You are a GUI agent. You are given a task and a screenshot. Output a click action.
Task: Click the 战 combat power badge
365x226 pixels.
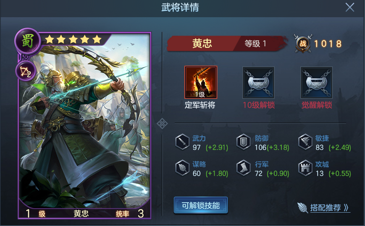click(x=303, y=43)
